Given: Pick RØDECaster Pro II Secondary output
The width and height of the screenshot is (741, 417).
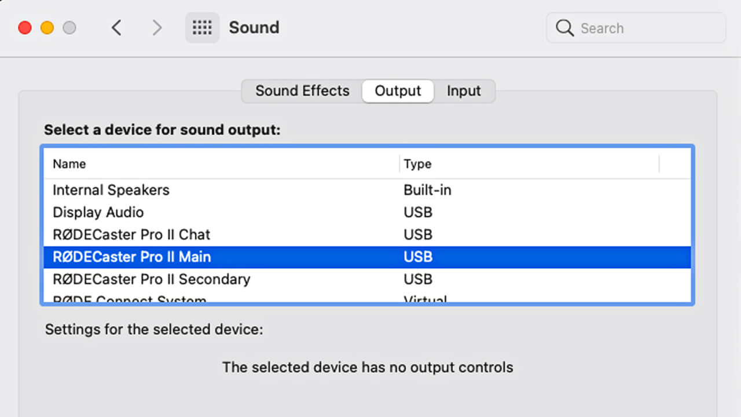Looking at the screenshot, I should [x=152, y=279].
